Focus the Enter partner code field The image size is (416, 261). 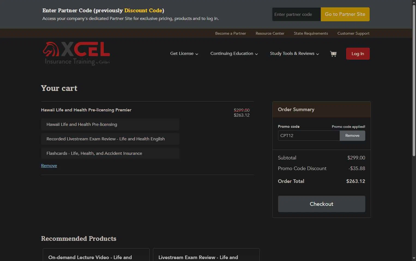[296, 14]
